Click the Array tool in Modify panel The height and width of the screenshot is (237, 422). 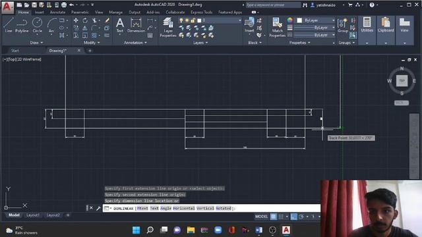click(94, 35)
